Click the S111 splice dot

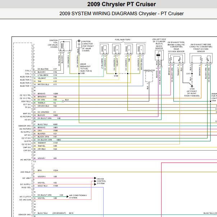192,74
